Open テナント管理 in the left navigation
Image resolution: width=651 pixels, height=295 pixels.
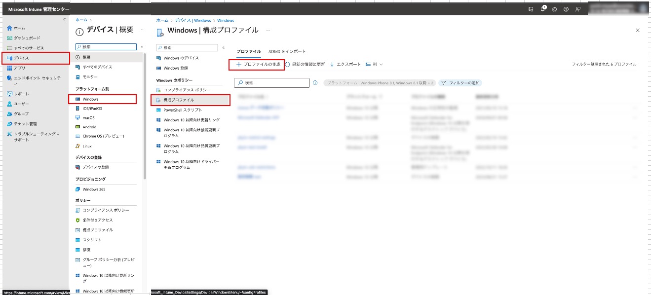(22, 124)
